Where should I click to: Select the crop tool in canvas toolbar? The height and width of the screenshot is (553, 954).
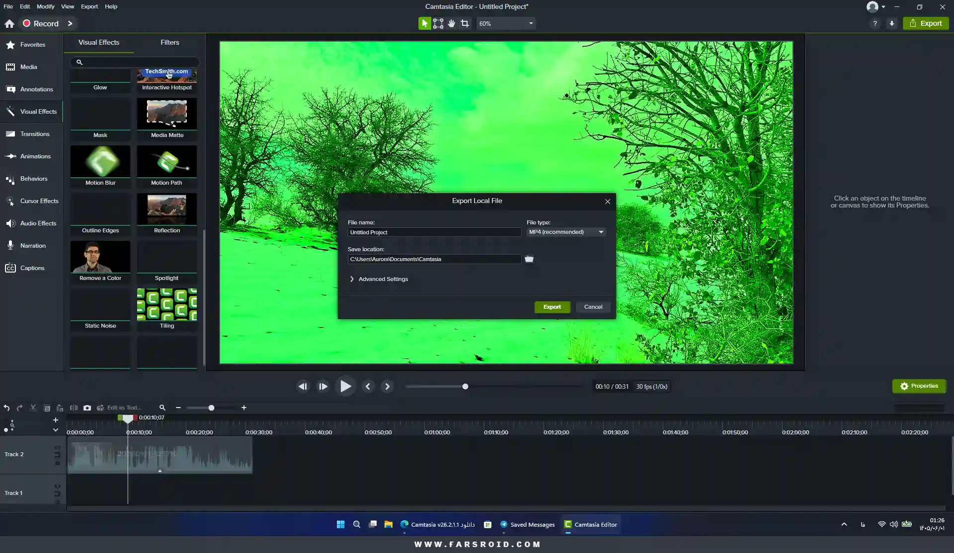(465, 23)
